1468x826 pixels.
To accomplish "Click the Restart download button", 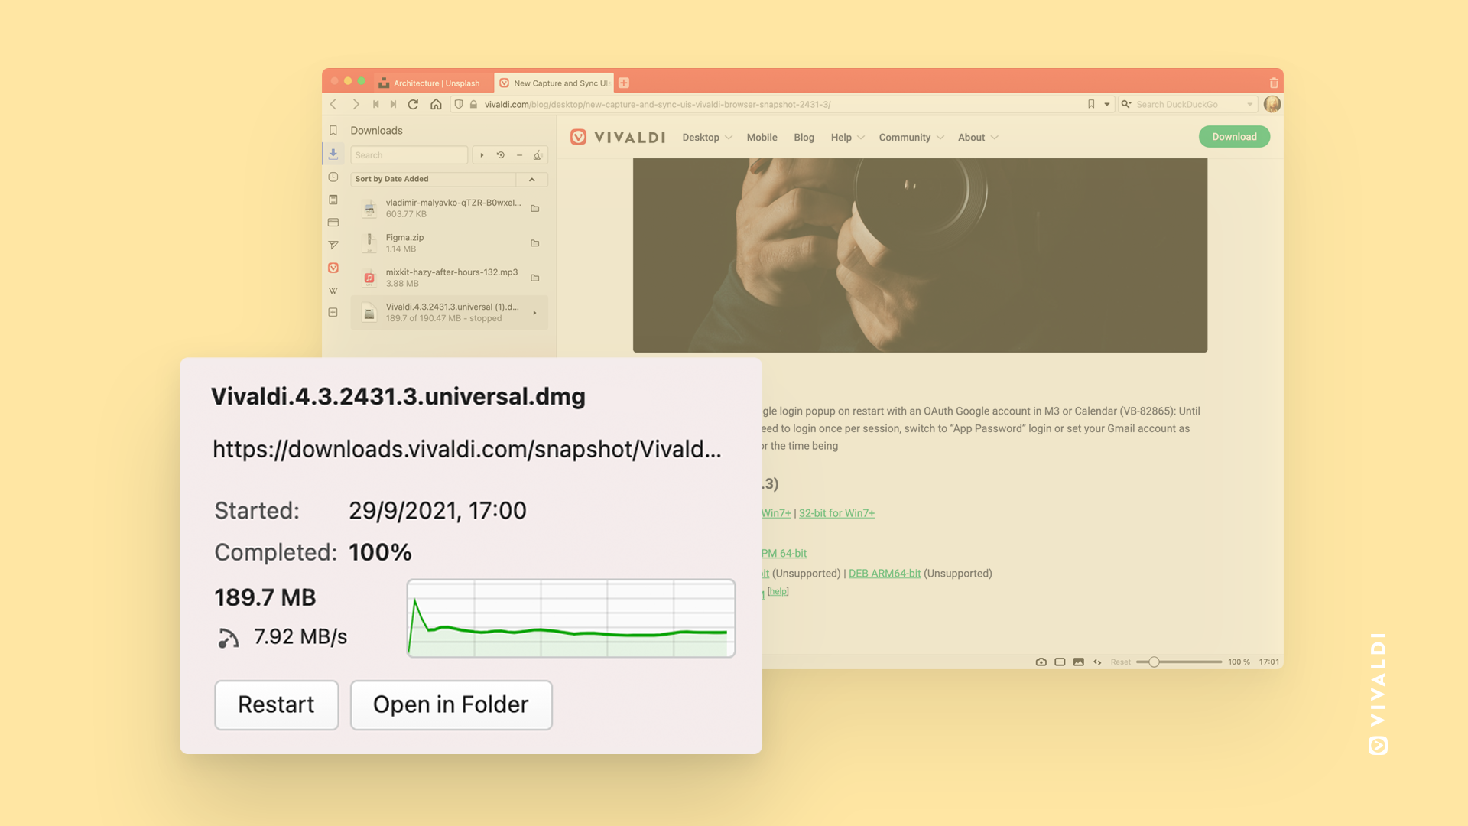I will tap(275, 704).
